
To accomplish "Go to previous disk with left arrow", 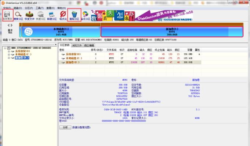I will click(x=8, y=25).
